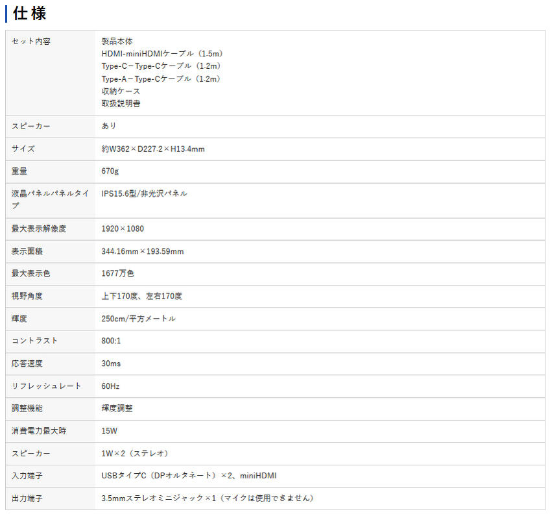Click the speaker value あり
This screenshot has height=516, width=550.
[109, 126]
